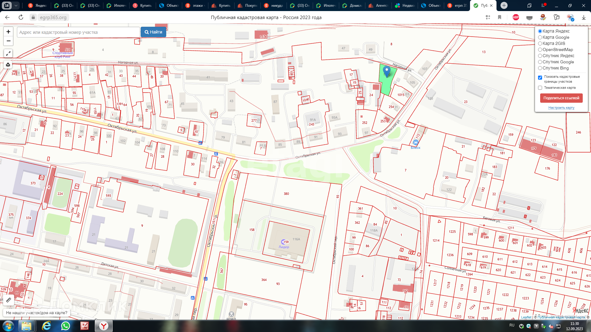Expand the tab groups dropdown arrow
The image size is (591, 332).
point(16,6)
